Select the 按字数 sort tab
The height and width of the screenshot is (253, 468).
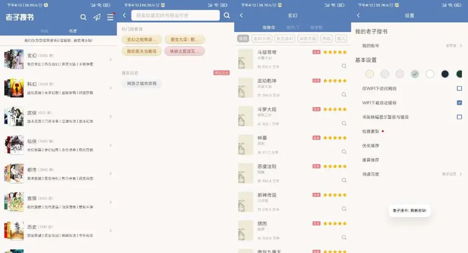(x=316, y=27)
